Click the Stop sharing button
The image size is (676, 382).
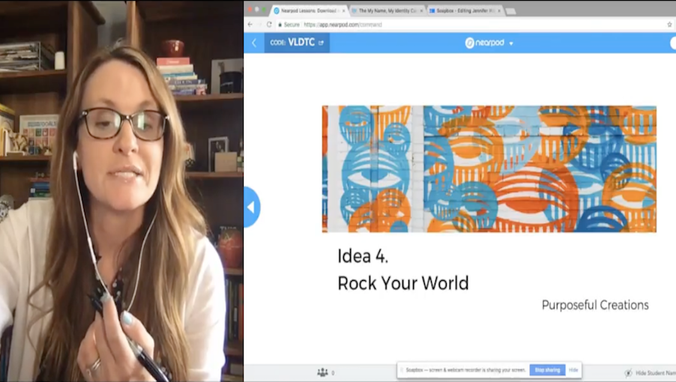[x=546, y=370]
